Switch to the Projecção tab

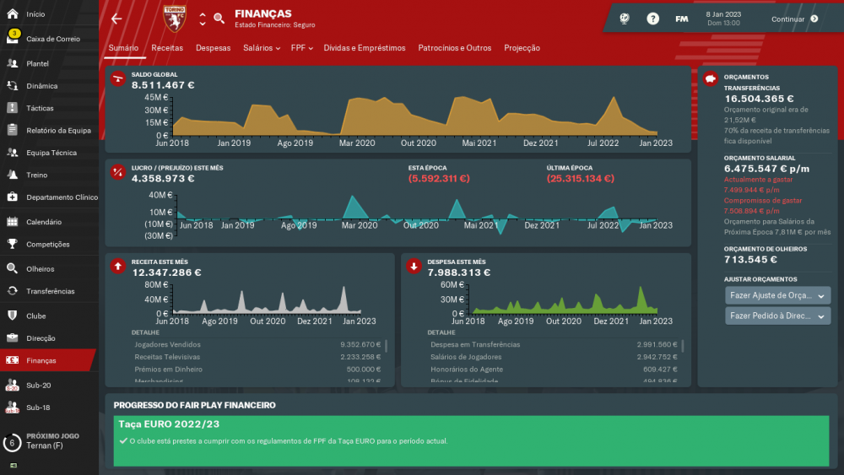tap(522, 48)
